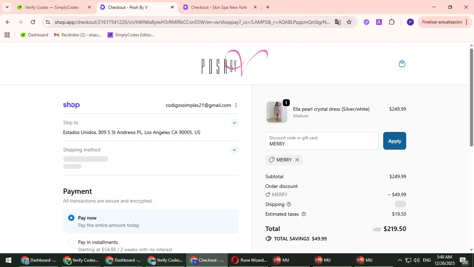Open SimplyCodes Editor bookmark
This screenshot has height=267, width=474.
[x=131, y=35]
